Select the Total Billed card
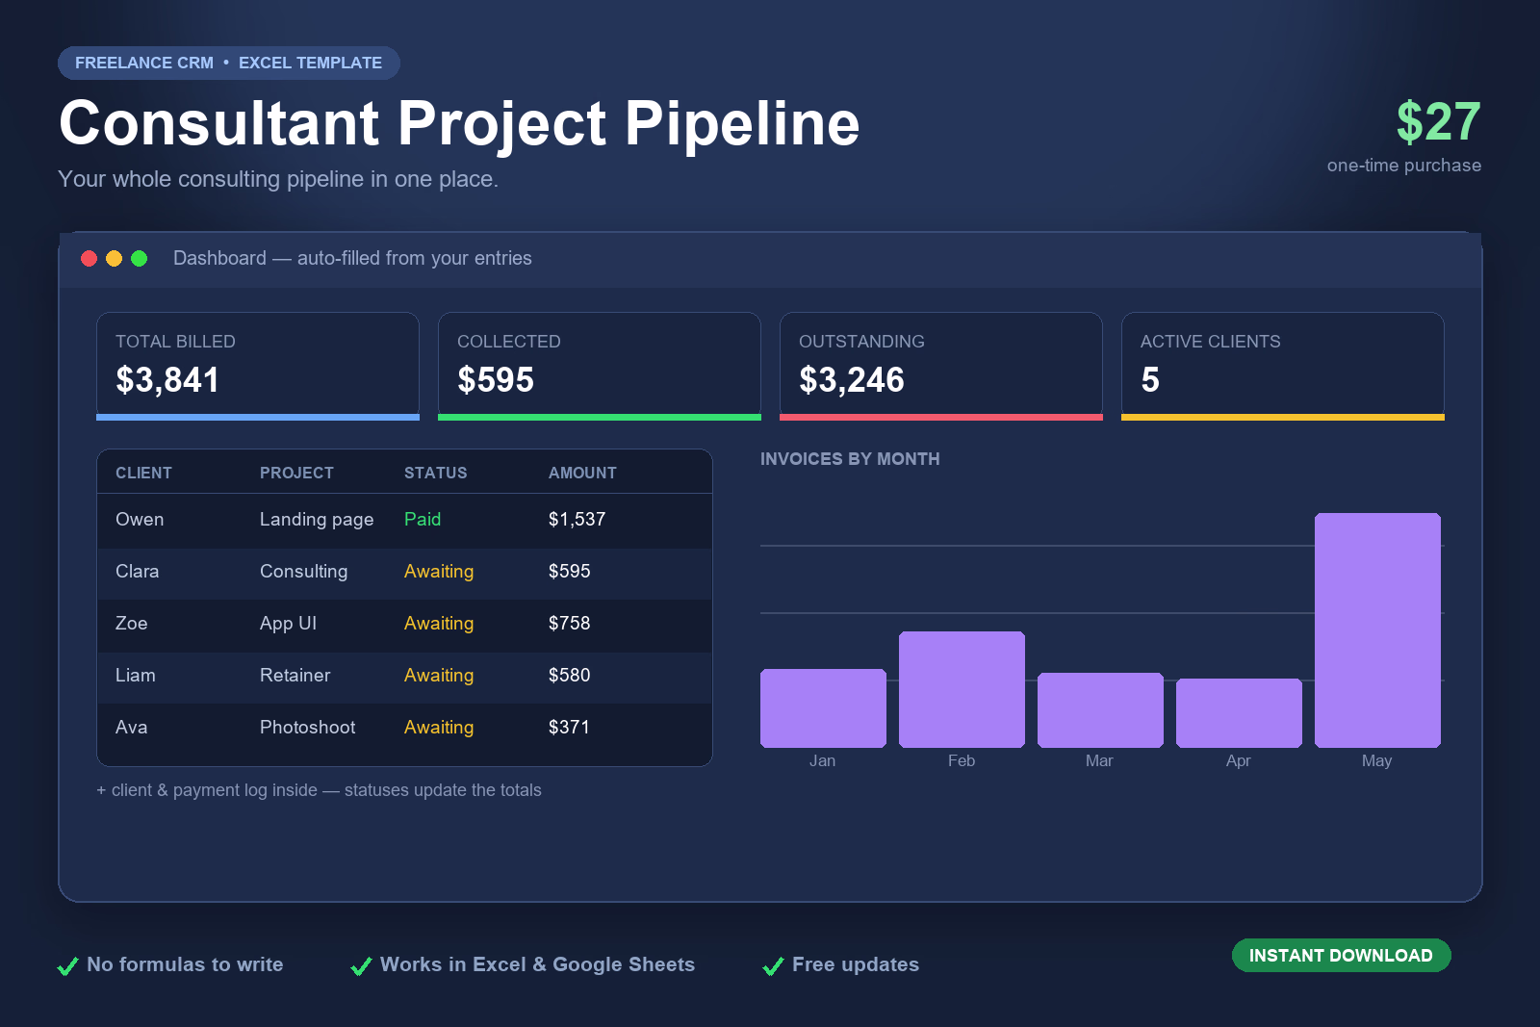 pyautogui.click(x=258, y=366)
